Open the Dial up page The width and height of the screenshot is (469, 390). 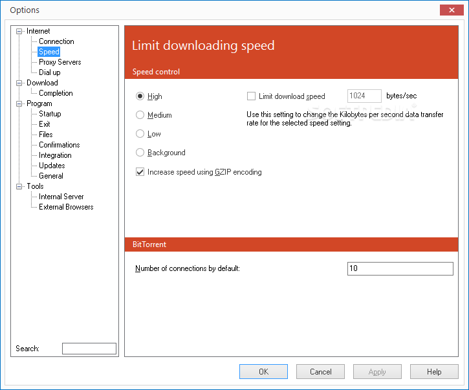pos(50,72)
